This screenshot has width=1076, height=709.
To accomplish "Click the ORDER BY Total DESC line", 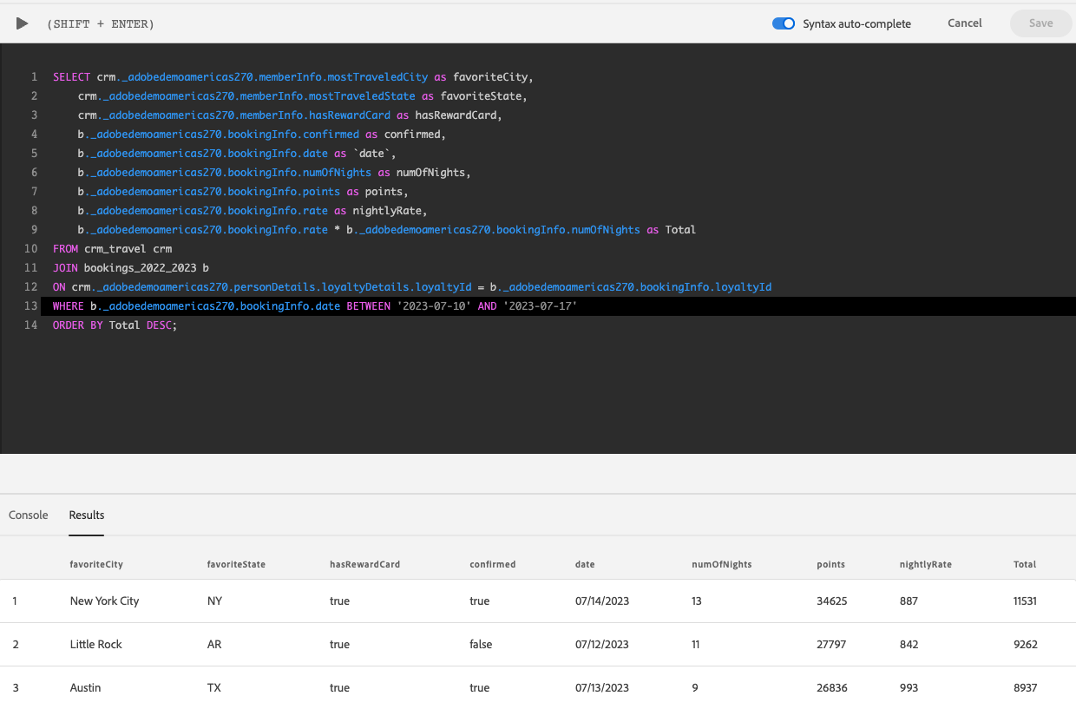I will 115,325.
